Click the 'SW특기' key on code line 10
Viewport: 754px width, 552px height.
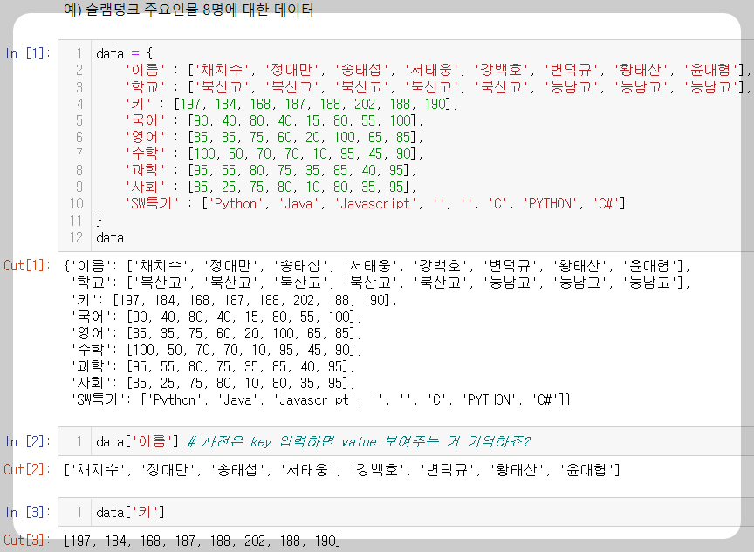[152, 204]
